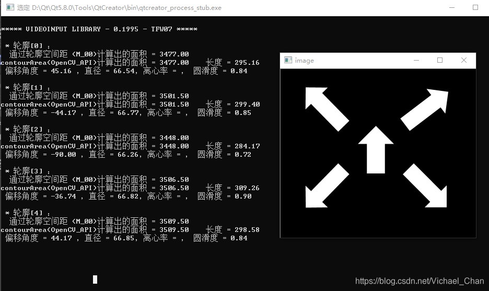Click the image window title icon
The image size is (489, 291).
coord(288,60)
